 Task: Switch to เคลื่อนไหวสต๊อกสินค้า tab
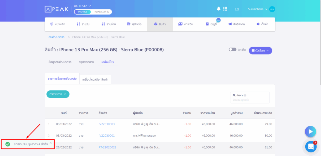click(95, 79)
